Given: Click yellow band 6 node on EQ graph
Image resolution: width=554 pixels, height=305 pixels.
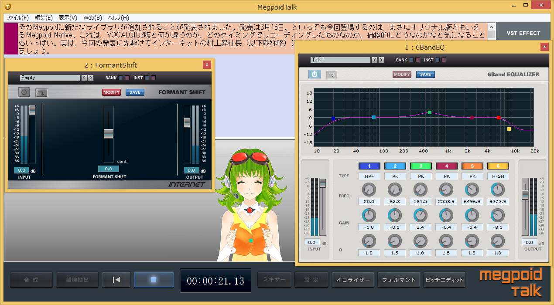Looking at the screenshot, I should coord(509,129).
